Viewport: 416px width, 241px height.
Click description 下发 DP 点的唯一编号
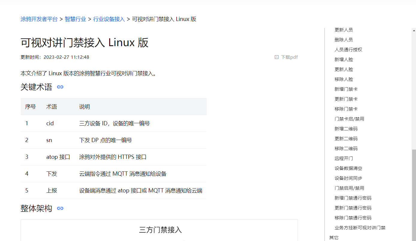[x=106, y=140]
